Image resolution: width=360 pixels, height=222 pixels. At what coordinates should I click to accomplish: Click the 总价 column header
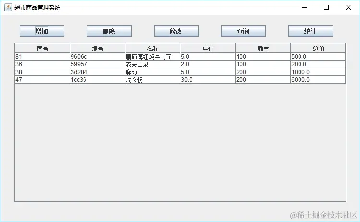318,48
